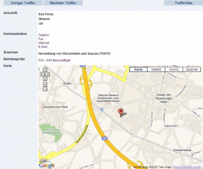Go to Nächster Treffer
Viewport: 203px width, 169px height.
(63, 3)
